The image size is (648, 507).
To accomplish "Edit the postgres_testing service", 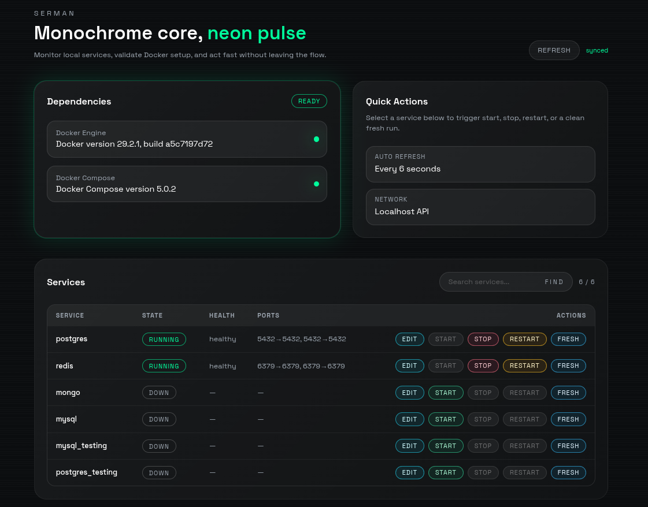I will pyautogui.click(x=409, y=472).
